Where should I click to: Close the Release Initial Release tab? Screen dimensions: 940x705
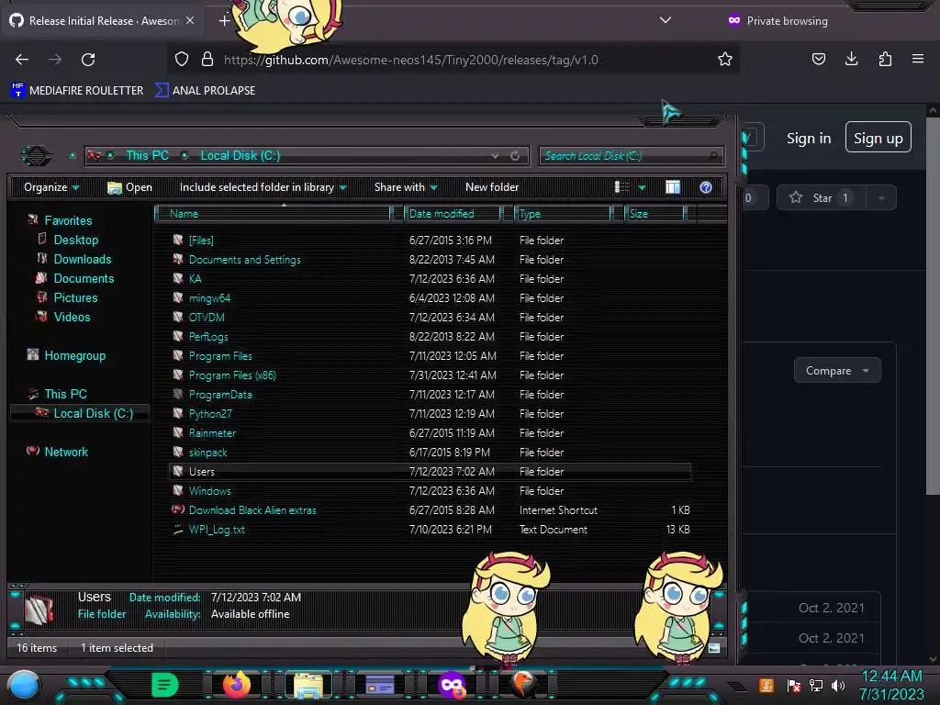point(190,20)
